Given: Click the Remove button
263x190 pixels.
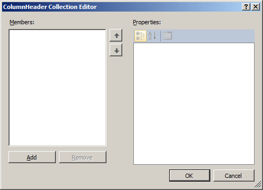Looking at the screenshot, I should [83, 157].
